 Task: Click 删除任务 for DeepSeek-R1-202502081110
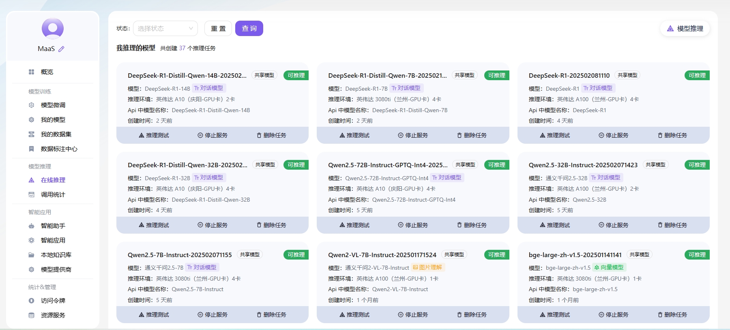(672, 135)
